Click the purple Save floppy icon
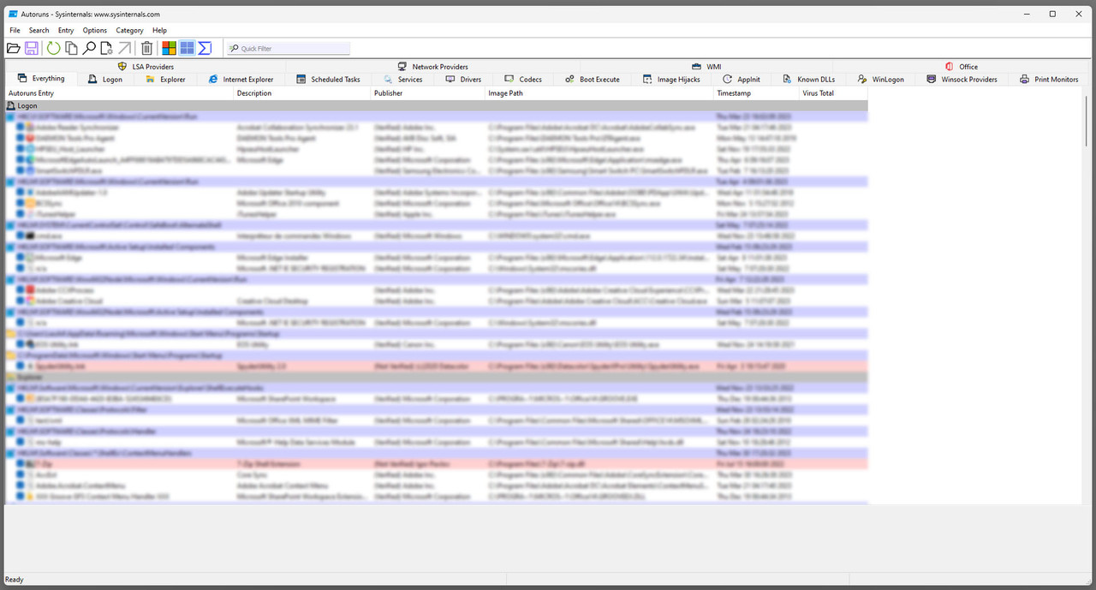 [32, 48]
